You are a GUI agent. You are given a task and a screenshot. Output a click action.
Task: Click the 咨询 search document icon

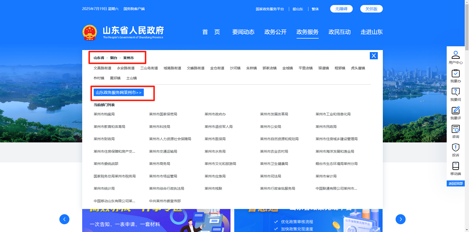tap(455, 129)
